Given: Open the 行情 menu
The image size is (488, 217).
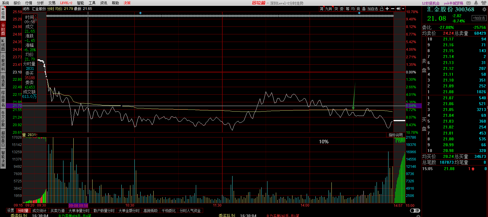Looking at the screenshot, I should pos(29,3).
